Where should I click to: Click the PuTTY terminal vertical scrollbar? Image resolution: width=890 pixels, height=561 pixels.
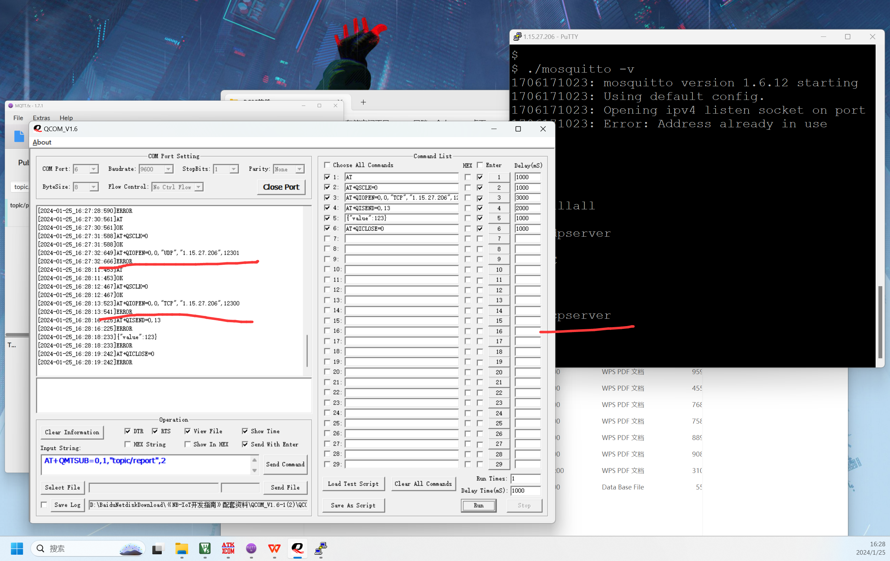point(880,321)
